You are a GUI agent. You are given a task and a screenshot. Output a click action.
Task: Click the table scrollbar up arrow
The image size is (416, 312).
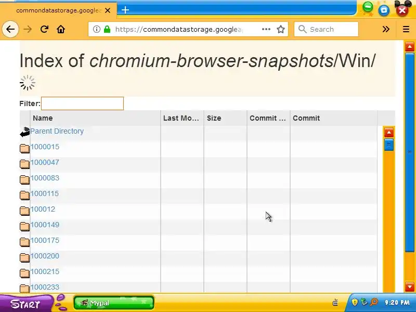[x=389, y=133]
